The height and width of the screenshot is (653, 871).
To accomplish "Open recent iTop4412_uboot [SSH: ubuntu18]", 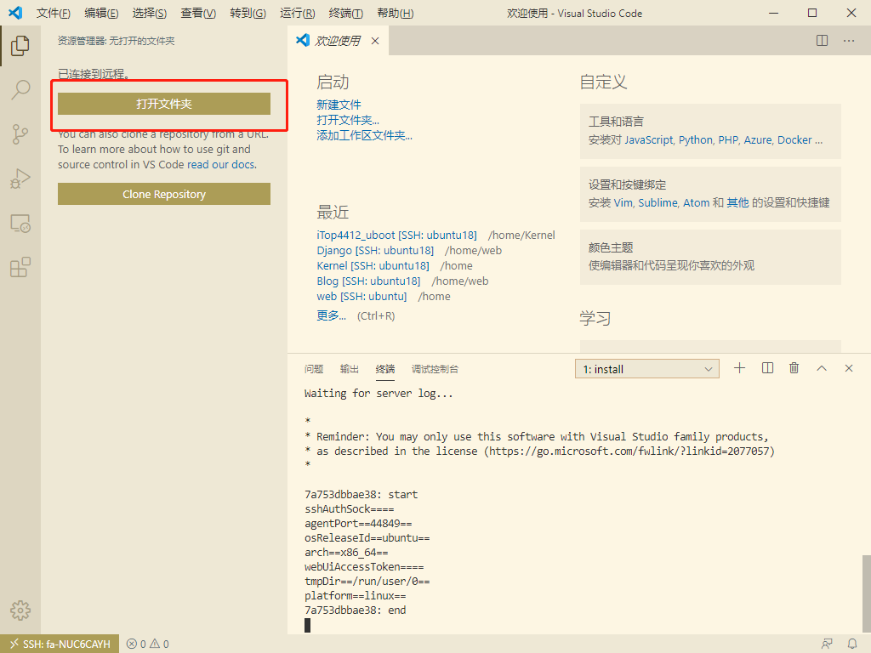I will click(x=396, y=235).
